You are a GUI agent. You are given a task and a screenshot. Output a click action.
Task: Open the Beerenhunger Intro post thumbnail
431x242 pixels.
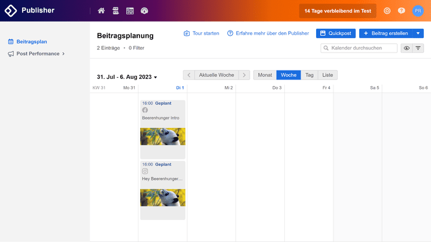click(163, 136)
